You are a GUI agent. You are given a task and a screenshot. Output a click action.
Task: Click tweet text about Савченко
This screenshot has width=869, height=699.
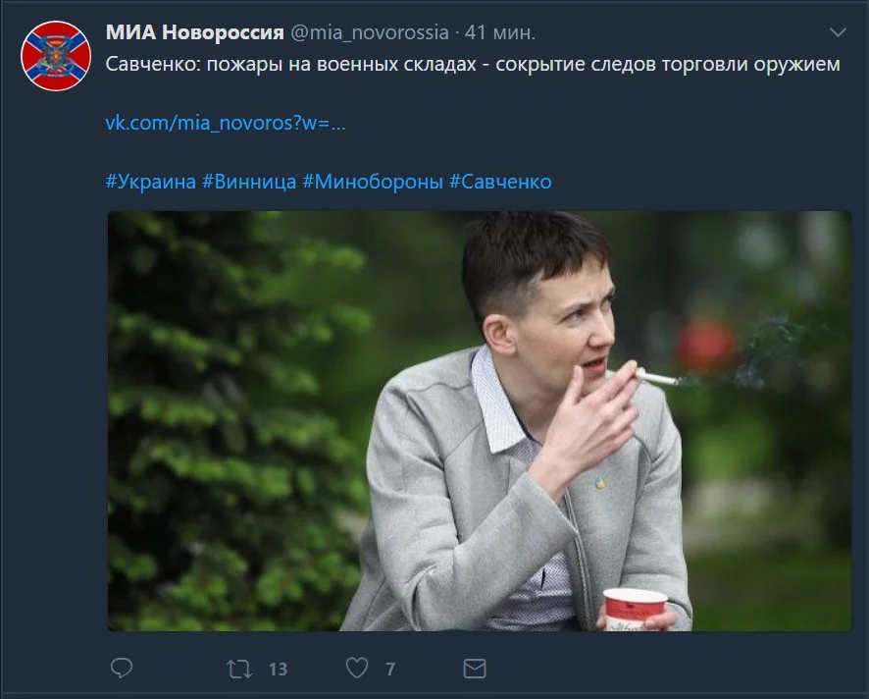(x=473, y=65)
